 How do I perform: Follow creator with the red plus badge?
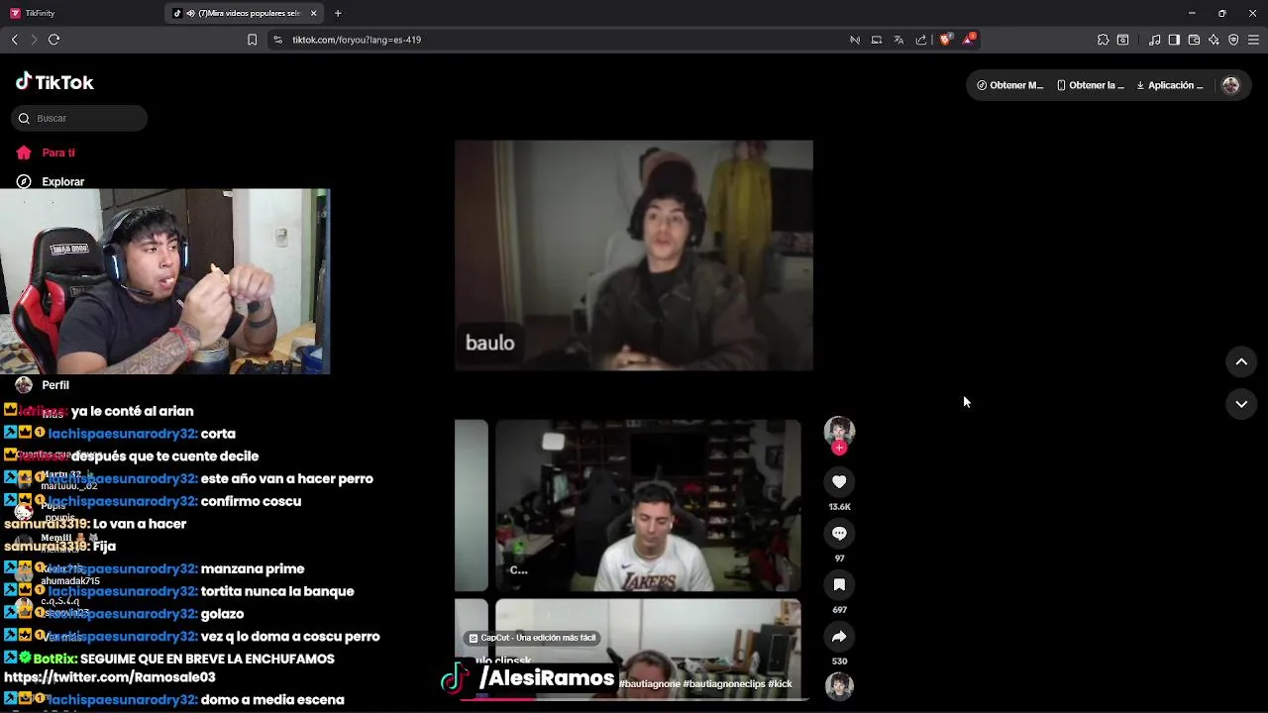pyautogui.click(x=839, y=448)
